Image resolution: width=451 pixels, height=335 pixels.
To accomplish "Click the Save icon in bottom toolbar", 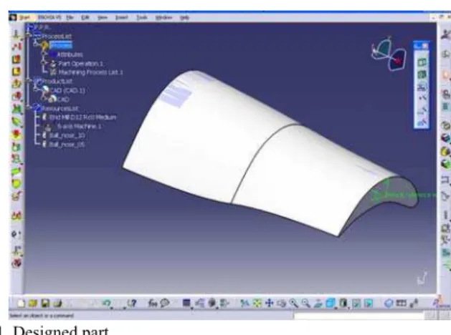I will pos(45,303).
